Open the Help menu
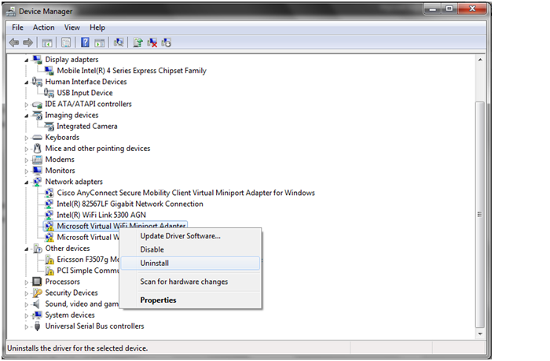This screenshot has height=361, width=550. [97, 28]
